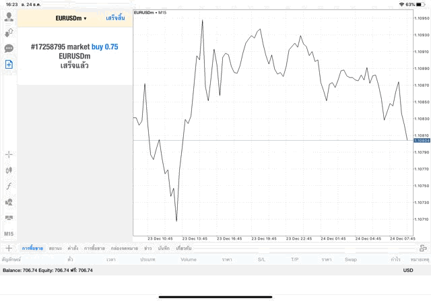Open the M15 timeframe selector
Screen dimensions: 431x301
pos(9,234)
